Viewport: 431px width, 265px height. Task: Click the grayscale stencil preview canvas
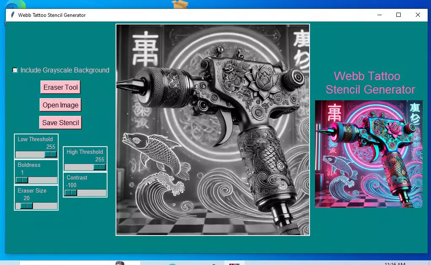(213, 130)
